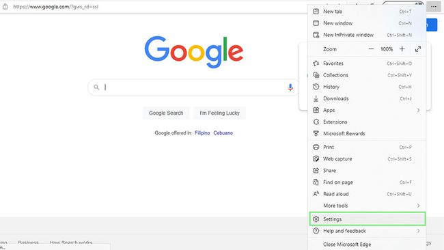Click the Google Search button
The height and width of the screenshot is (250, 444).
point(166,113)
